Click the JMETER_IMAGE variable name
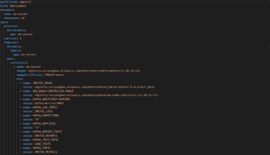 coord(43,83)
